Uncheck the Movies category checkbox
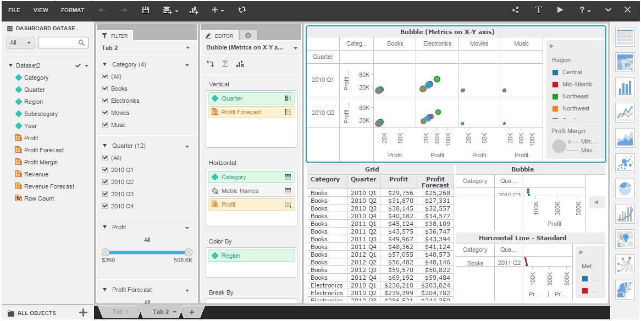Viewport: 641px width, 321px height. pos(105,113)
